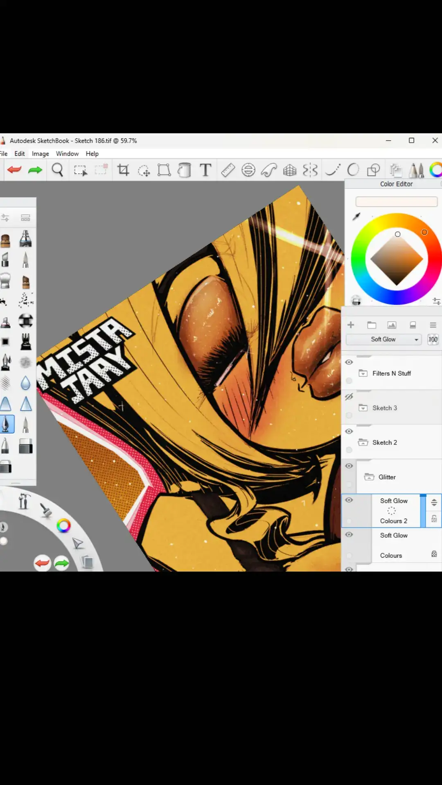
Task: Click the eyedropper color picker
Action: click(356, 216)
